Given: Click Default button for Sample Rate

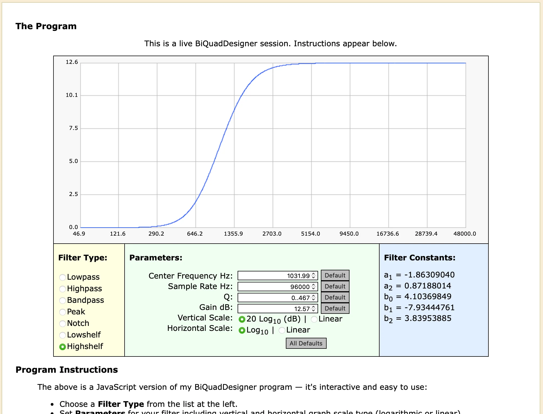Looking at the screenshot, I should (x=335, y=286).
